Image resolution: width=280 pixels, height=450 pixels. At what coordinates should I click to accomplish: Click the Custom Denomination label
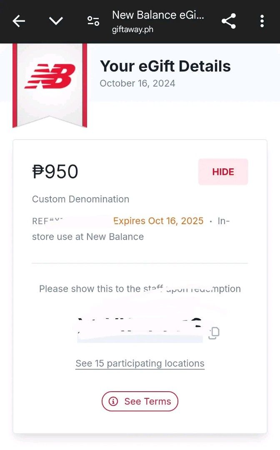(80, 199)
